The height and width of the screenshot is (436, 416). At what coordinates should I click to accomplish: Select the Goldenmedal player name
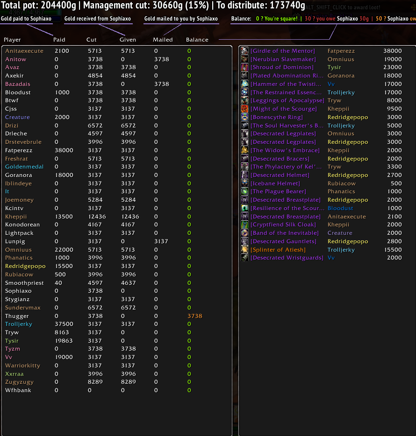(x=24, y=167)
